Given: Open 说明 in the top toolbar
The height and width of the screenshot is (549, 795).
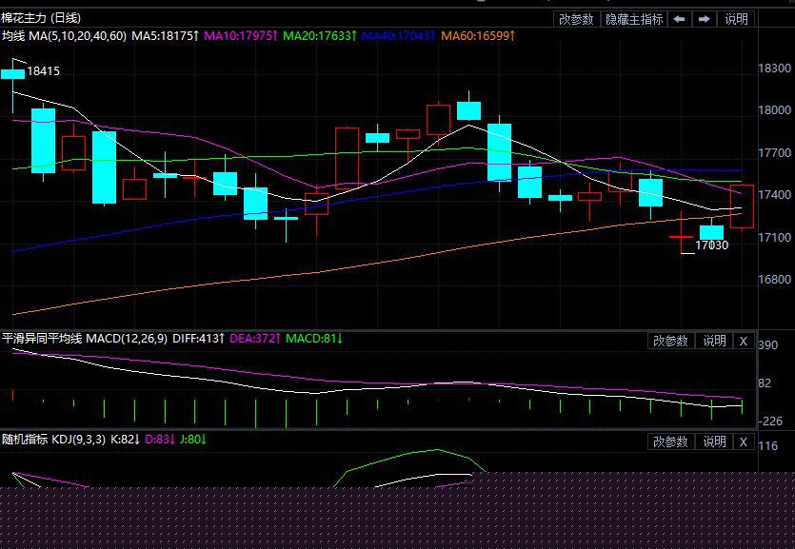Looking at the screenshot, I should point(737,19).
